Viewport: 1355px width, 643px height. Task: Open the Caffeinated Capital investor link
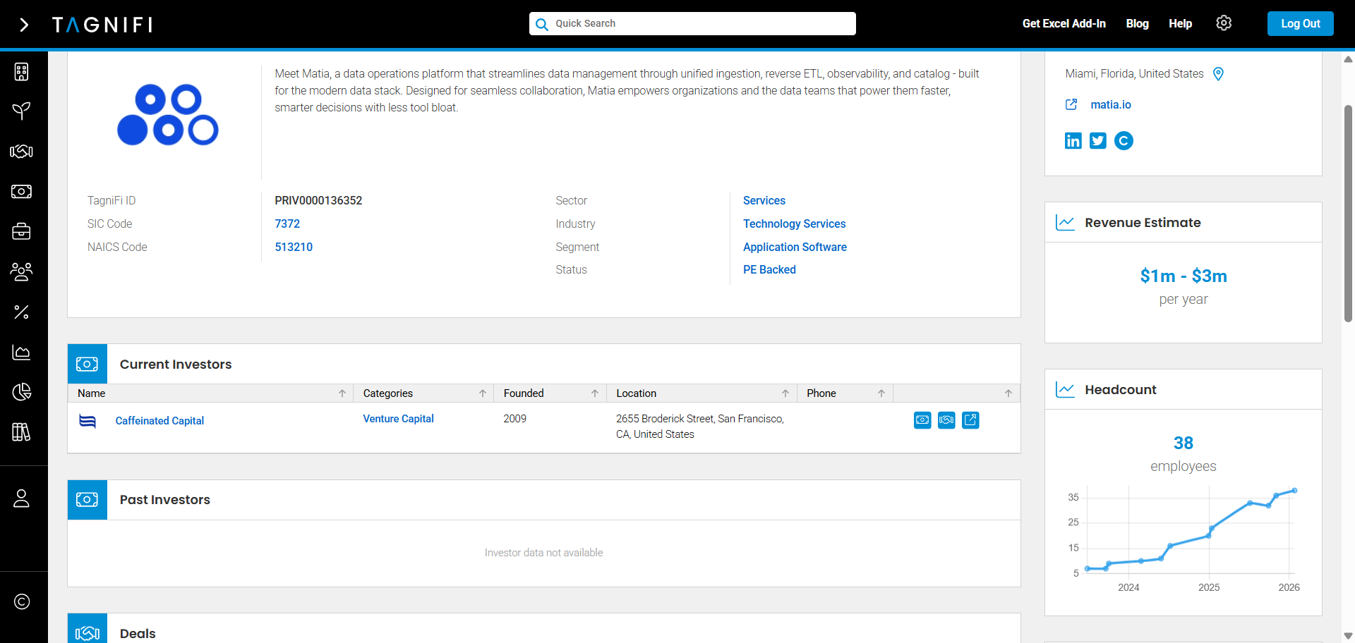tap(159, 421)
